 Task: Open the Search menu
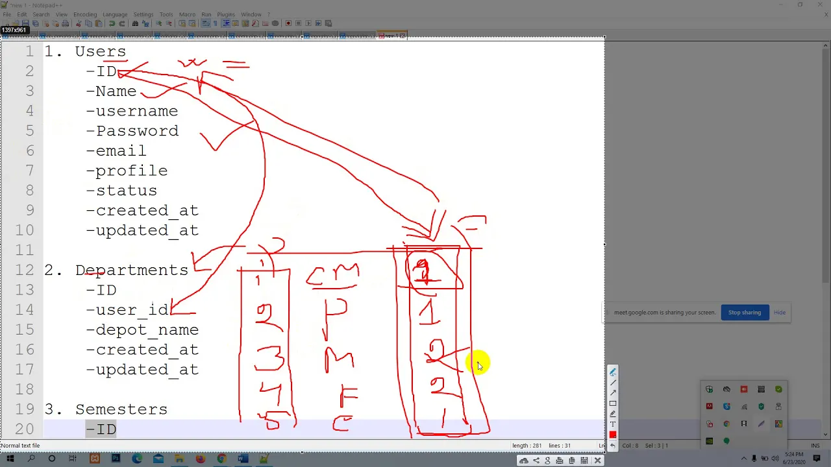pyautogui.click(x=41, y=14)
